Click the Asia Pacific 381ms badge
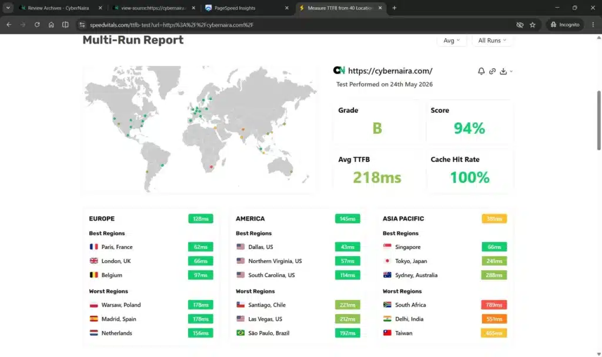The height and width of the screenshot is (357, 602). coord(494,218)
